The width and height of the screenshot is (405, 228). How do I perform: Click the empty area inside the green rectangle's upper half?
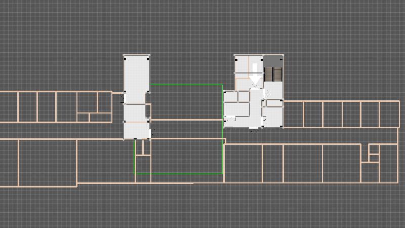point(186,101)
